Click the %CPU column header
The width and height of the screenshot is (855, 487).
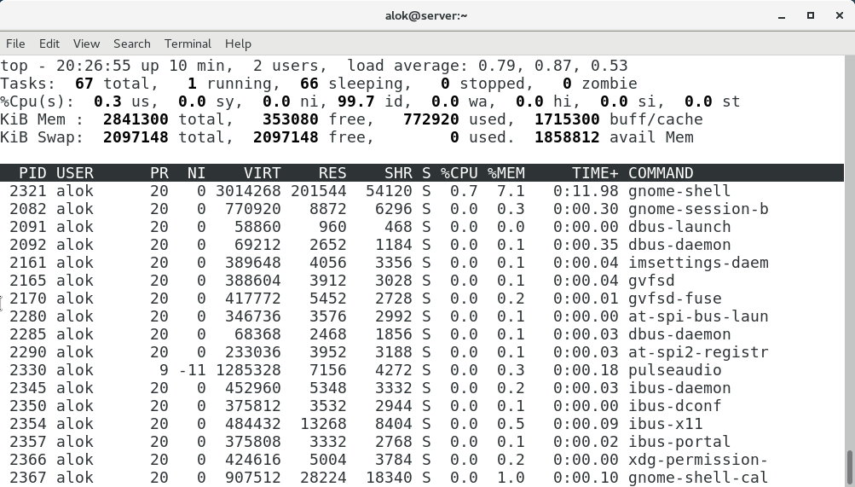point(459,173)
